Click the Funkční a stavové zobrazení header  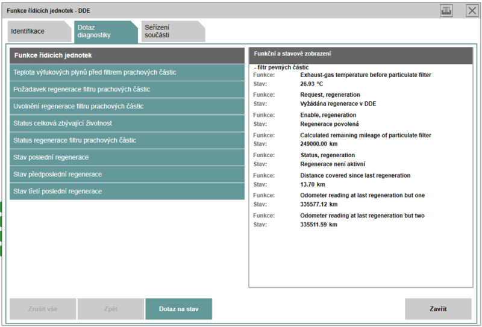coord(360,55)
